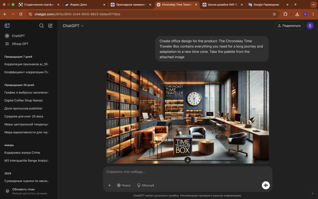Toggle the Обоснуй reasoning option

tap(146, 185)
